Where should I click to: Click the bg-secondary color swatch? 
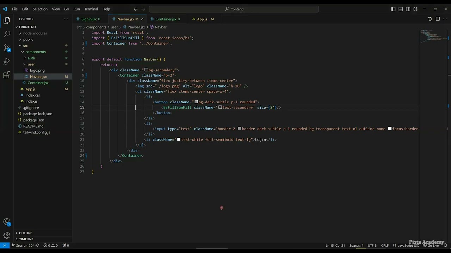(x=146, y=70)
